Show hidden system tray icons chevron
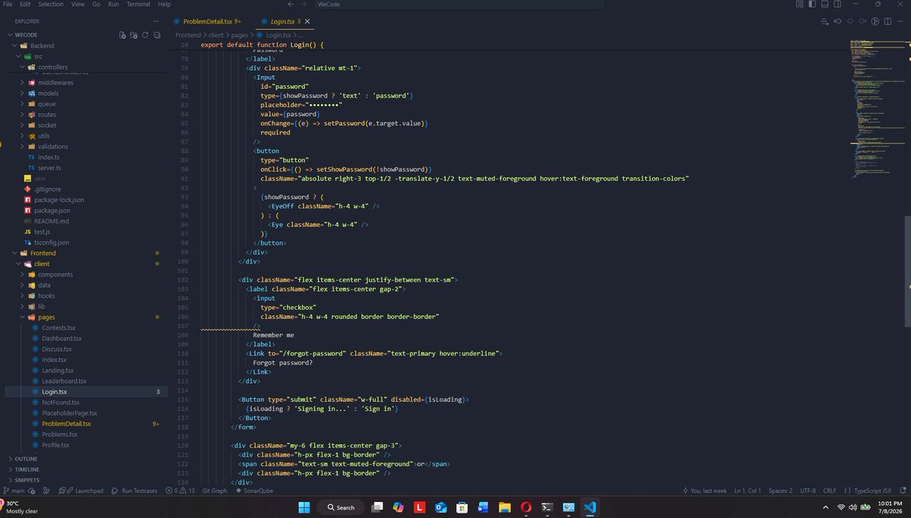This screenshot has height=518, width=911. click(827, 507)
